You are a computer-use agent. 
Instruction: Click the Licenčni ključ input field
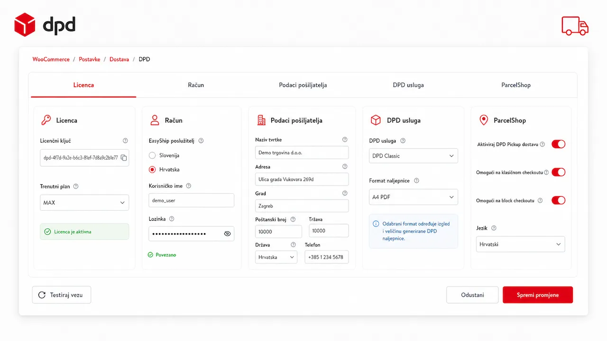(x=84, y=158)
